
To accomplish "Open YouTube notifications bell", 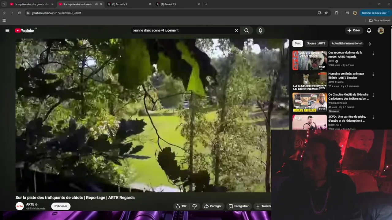I will [x=369, y=31].
